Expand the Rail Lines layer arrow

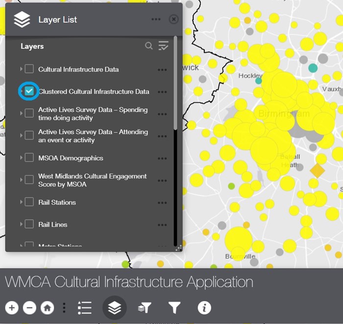(x=21, y=224)
